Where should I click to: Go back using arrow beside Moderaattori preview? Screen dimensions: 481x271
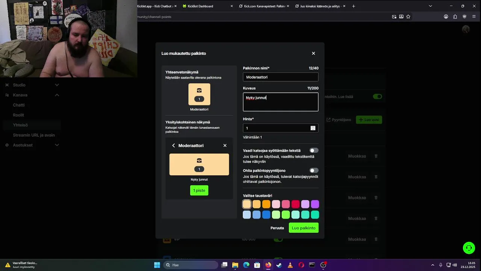(174, 146)
